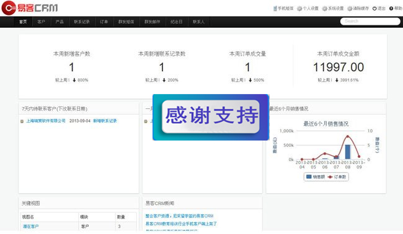Click the 本周新增客户数 label
Screen dimensions: 403x234
[x=72, y=54]
